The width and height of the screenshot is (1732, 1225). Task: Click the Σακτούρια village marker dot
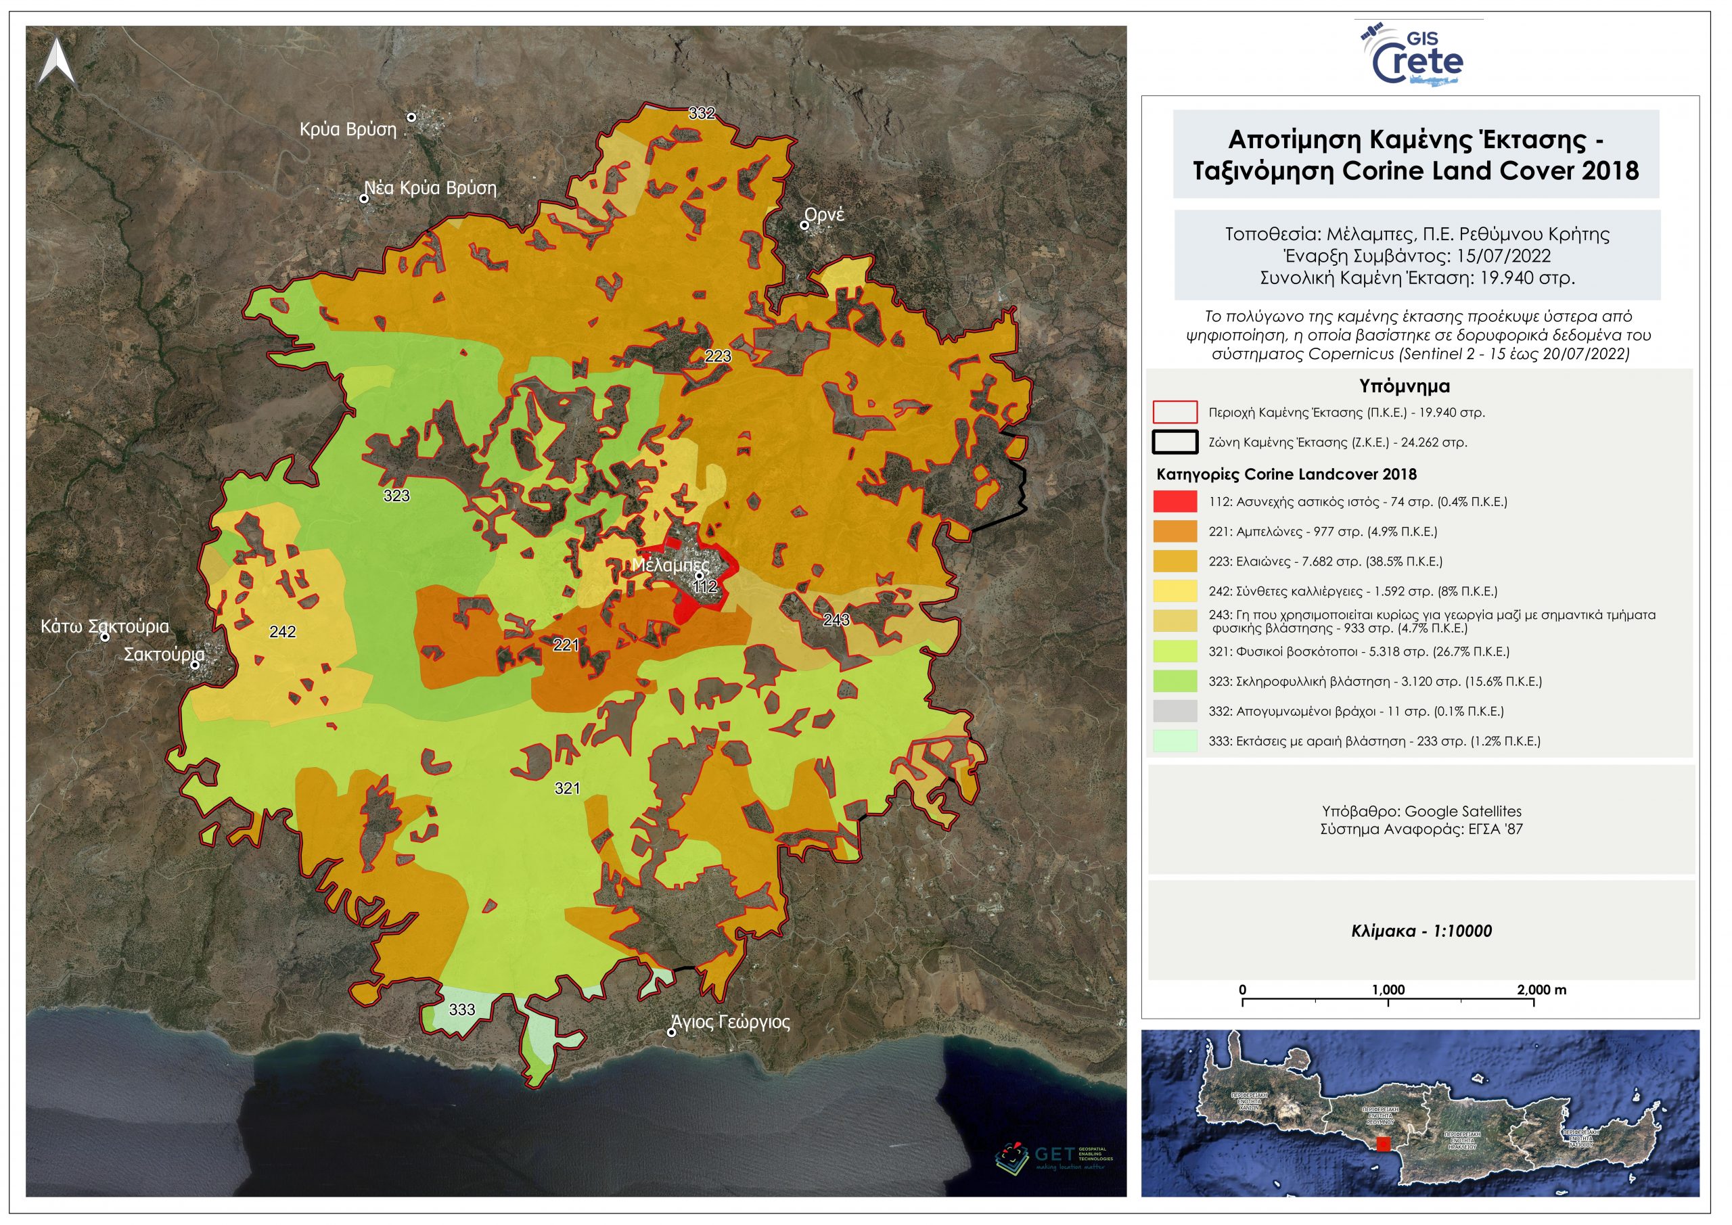195,664
